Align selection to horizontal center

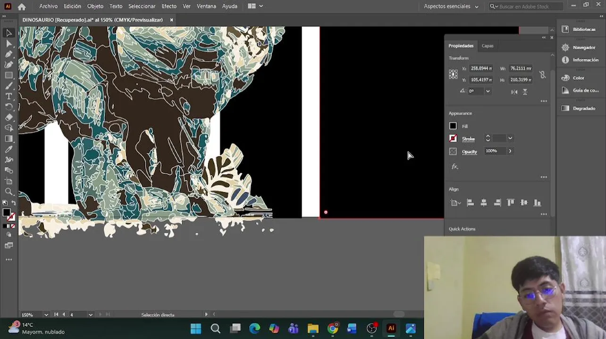click(x=483, y=203)
